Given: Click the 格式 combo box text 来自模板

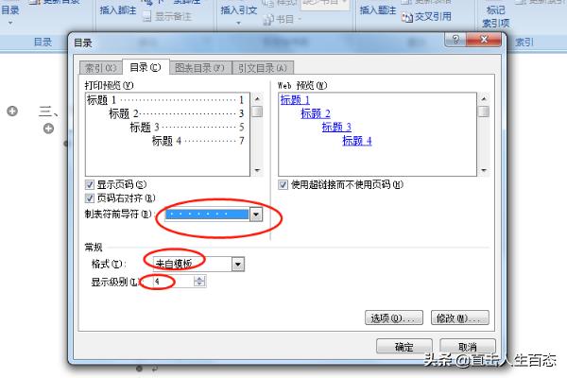Looking at the screenshot, I should coord(174,264).
